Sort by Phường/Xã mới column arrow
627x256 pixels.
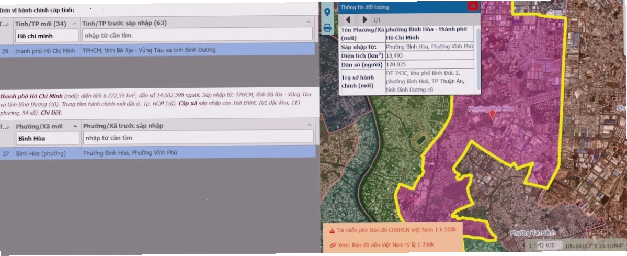(x=75, y=126)
